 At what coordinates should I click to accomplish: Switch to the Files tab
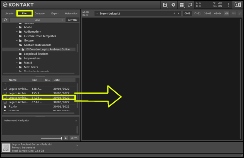24,13
